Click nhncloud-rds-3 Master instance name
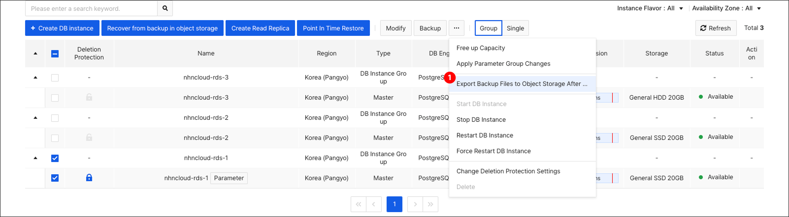The width and height of the screenshot is (789, 217). (x=206, y=98)
